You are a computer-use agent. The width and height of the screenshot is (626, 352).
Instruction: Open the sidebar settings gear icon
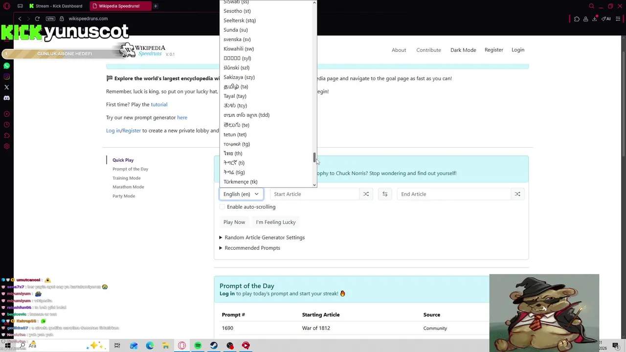pos(7,146)
